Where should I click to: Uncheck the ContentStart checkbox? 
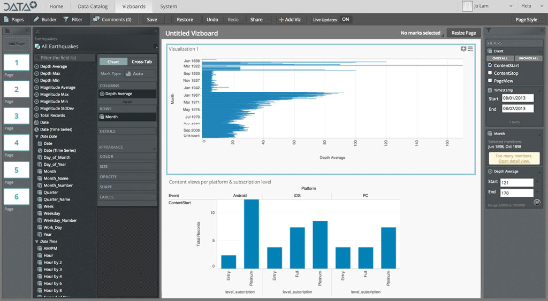[490, 65]
